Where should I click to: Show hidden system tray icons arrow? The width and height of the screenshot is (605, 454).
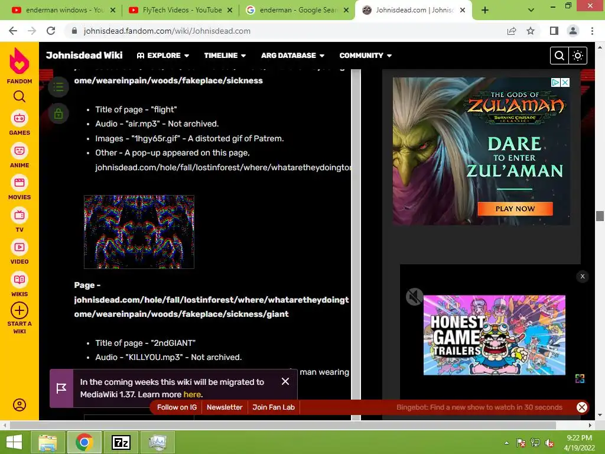[x=506, y=443]
